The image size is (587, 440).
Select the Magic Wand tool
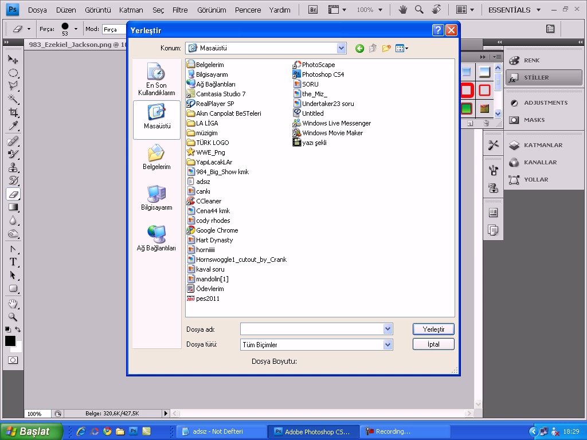(13, 99)
